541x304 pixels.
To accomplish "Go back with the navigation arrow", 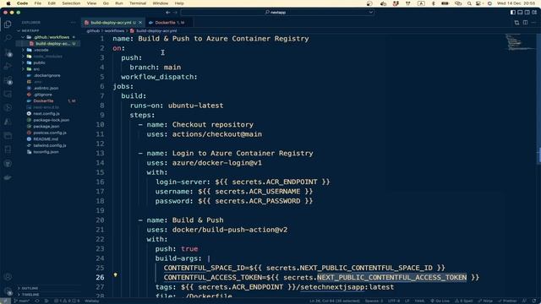I will [x=168, y=13].
